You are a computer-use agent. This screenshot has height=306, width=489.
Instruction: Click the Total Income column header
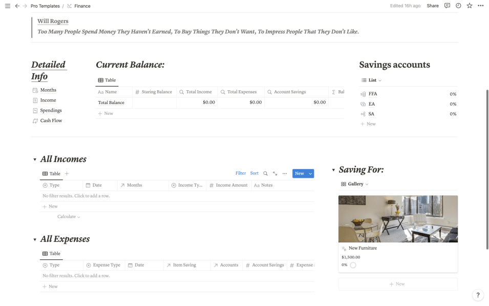click(x=197, y=92)
